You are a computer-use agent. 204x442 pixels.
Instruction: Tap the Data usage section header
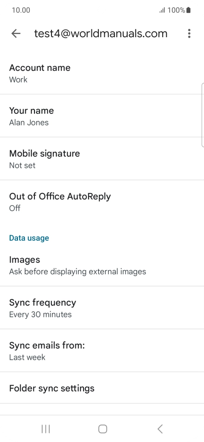click(x=29, y=238)
